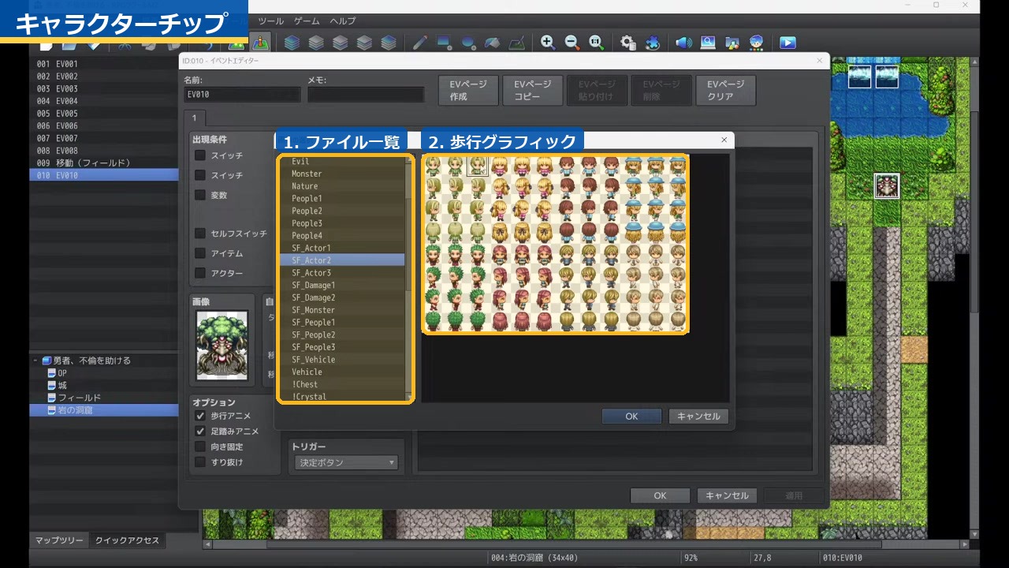Select People1 in the file list
The height and width of the screenshot is (568, 1009).
click(342, 199)
